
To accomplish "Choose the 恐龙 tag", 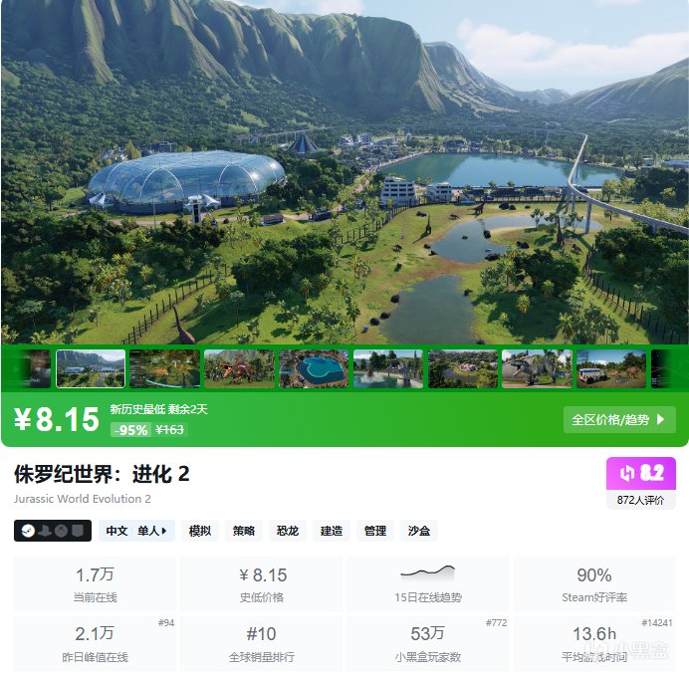I will click(x=288, y=531).
